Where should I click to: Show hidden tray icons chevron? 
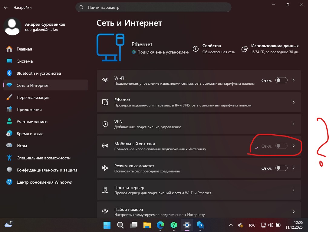pos(231,225)
